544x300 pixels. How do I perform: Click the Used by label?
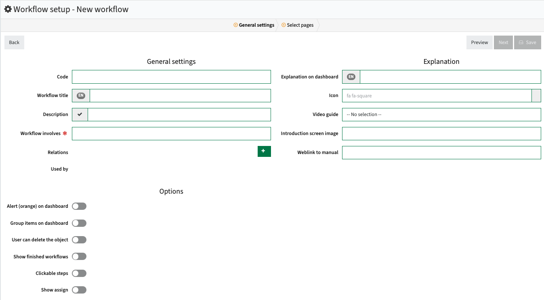coord(59,169)
